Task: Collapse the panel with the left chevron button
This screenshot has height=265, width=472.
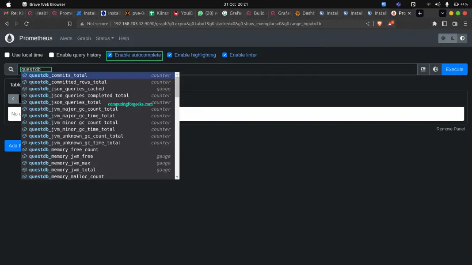Action: point(13,99)
